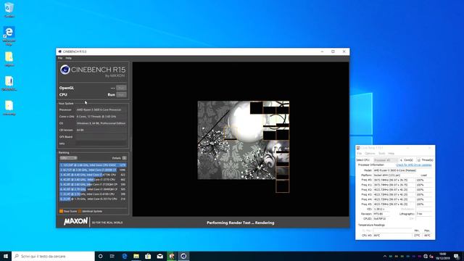Select ranking row 7 with score 398
Viewport: 464px width, 261px height.
(x=93, y=194)
